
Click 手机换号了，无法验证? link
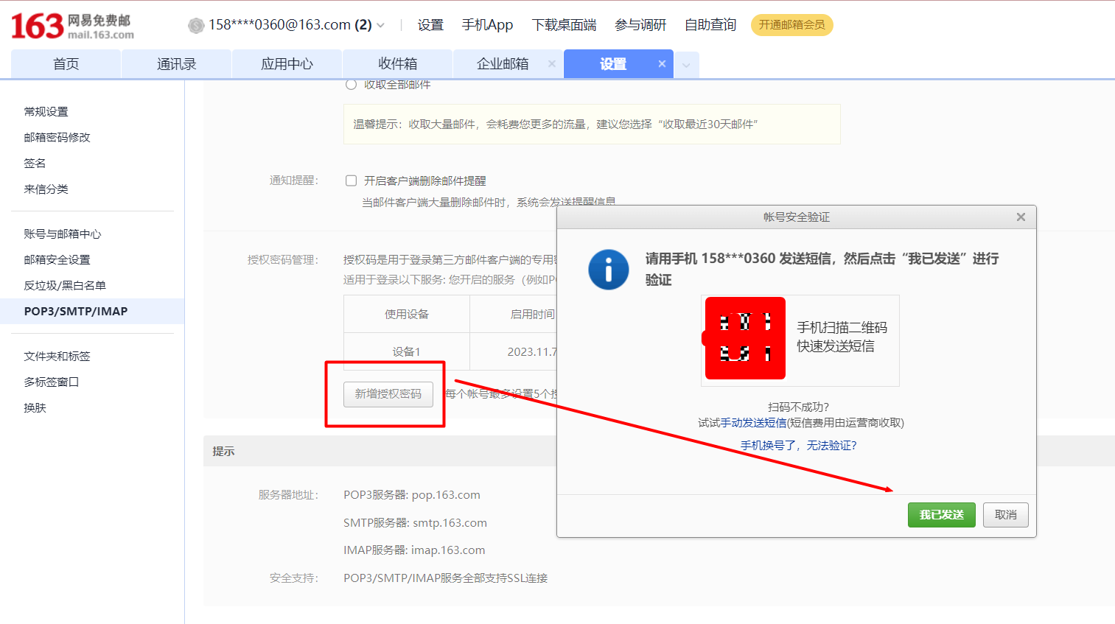tap(798, 446)
